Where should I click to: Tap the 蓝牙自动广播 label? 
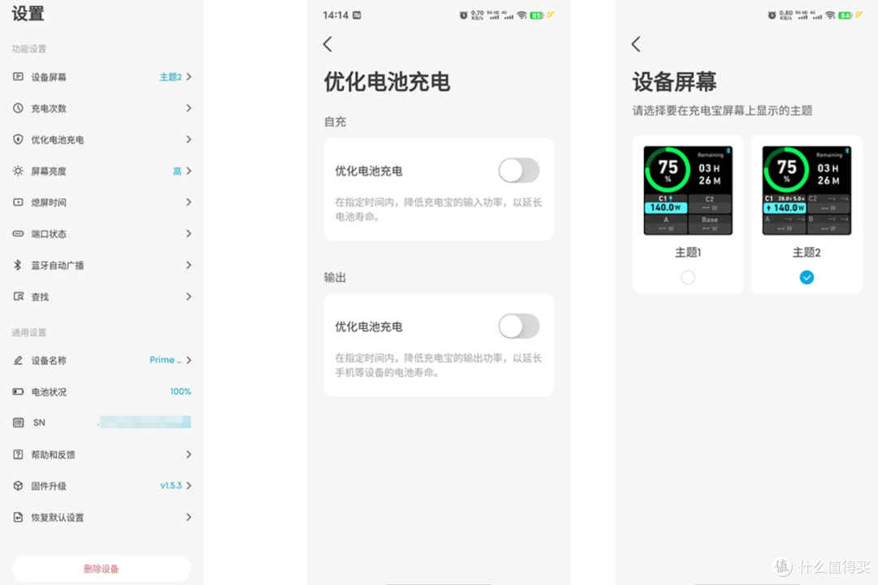coord(58,266)
